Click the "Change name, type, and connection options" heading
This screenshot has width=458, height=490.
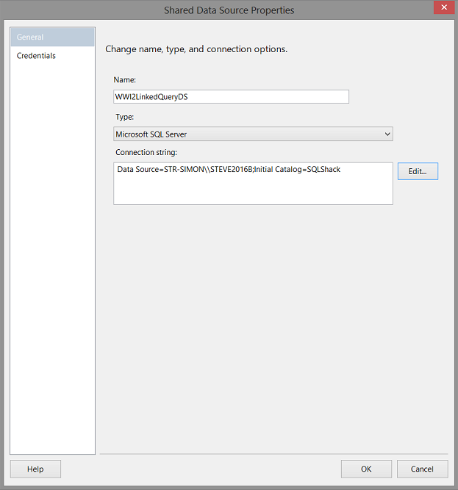[196, 50]
